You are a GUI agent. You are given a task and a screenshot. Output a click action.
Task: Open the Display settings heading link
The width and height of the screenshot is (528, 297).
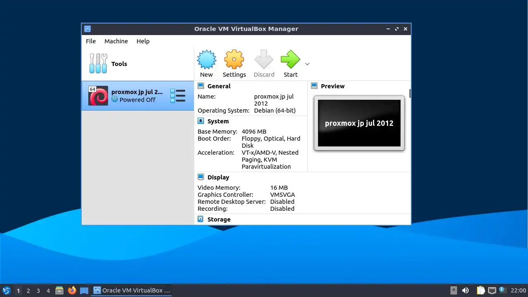click(x=218, y=177)
